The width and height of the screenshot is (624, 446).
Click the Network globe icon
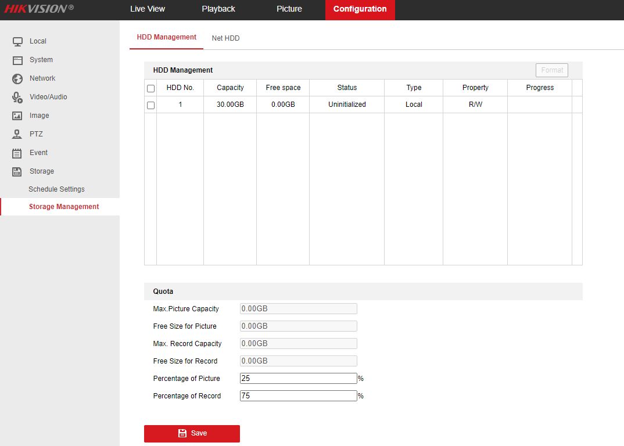(x=17, y=78)
